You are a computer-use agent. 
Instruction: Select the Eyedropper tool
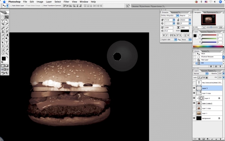(7, 50)
